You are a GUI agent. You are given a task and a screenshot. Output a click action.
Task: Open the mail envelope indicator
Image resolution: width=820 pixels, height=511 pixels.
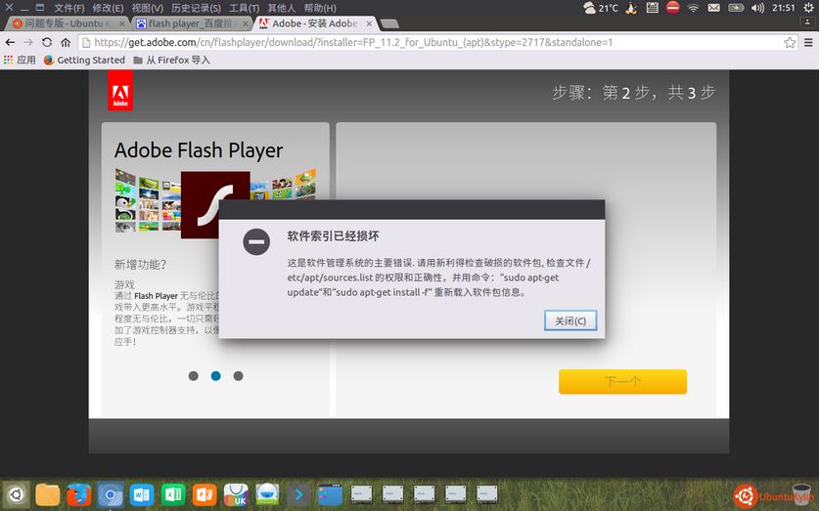tap(714, 8)
